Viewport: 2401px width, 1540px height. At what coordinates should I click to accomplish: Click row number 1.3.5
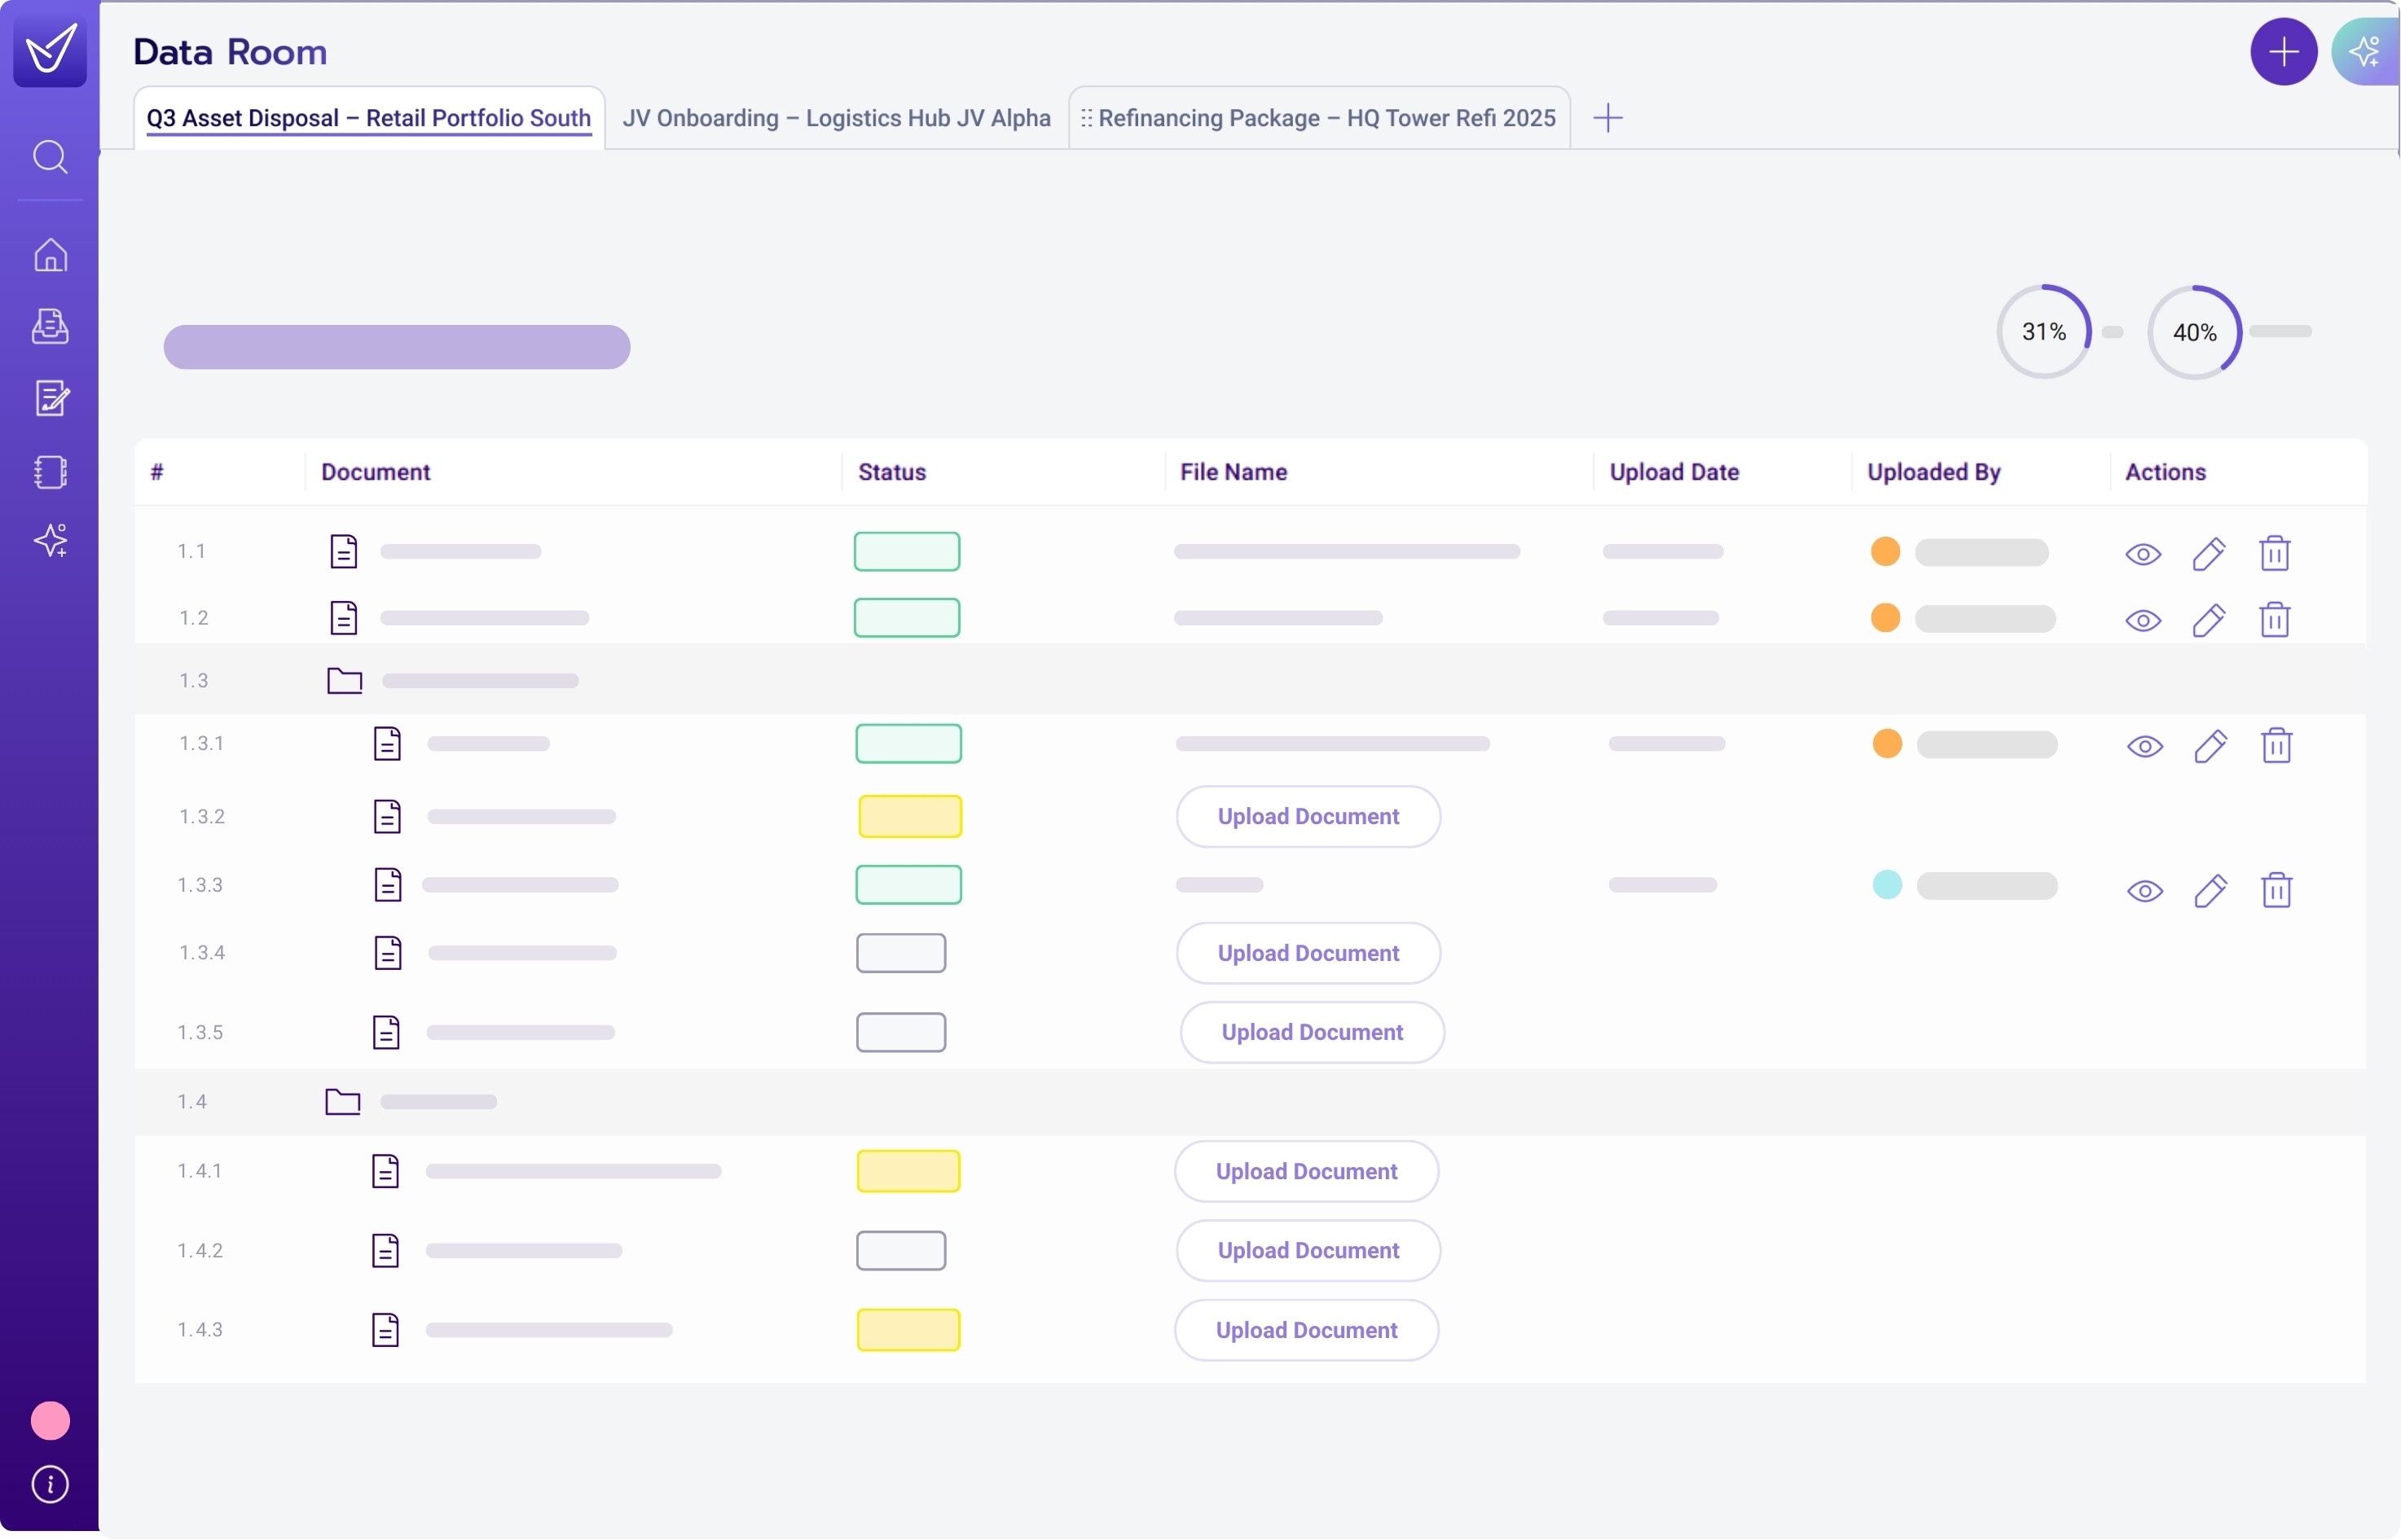(200, 1033)
